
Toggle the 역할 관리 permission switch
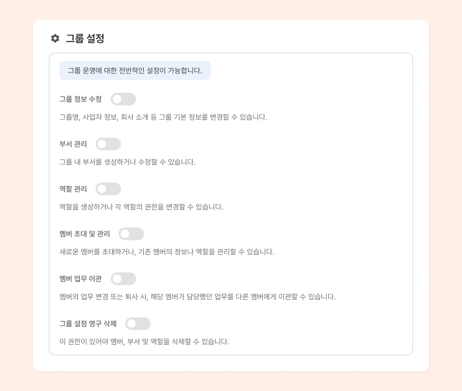point(108,189)
